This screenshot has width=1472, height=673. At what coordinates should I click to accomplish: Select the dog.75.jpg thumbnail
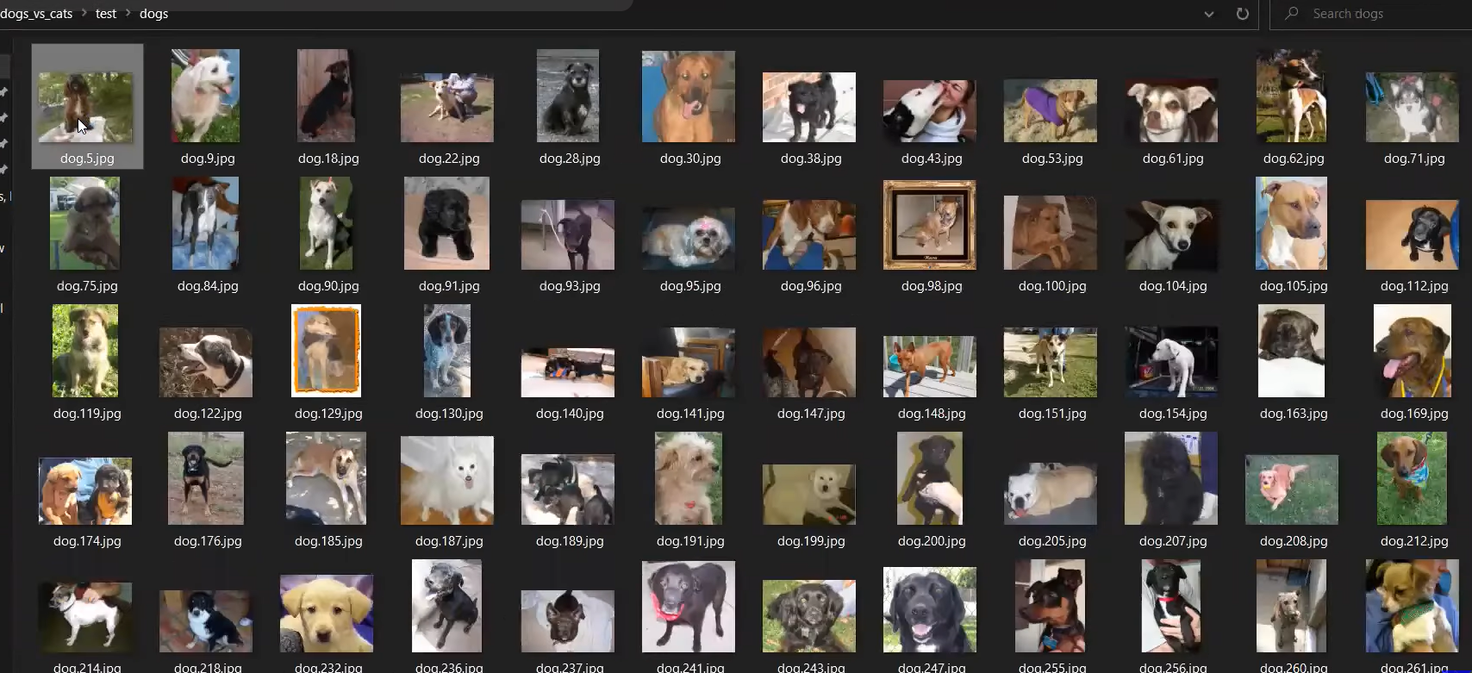[x=85, y=223]
